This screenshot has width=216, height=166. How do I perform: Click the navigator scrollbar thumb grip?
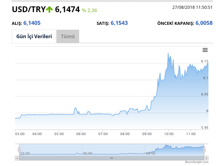[111, 158]
